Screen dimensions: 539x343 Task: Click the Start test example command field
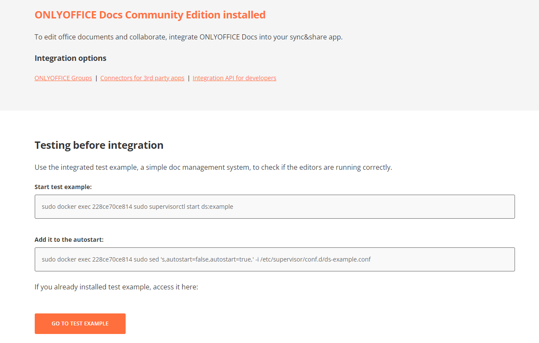tap(275, 207)
